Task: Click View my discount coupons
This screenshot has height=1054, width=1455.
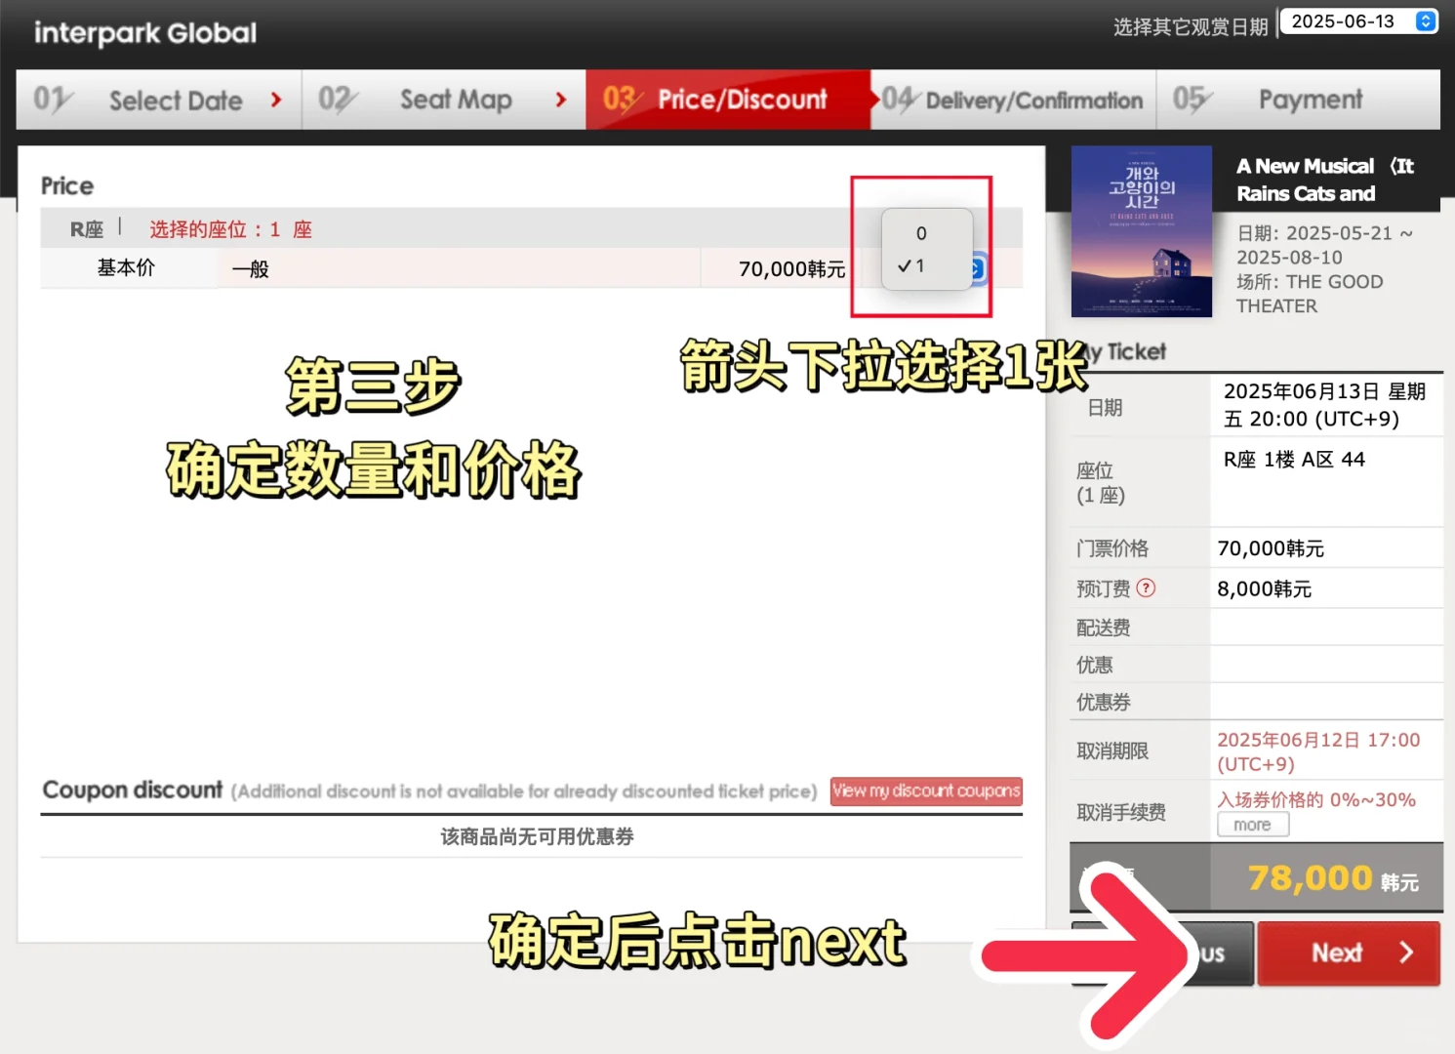Action: tap(925, 790)
